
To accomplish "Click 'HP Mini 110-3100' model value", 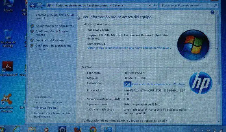I will tap(135, 78).
